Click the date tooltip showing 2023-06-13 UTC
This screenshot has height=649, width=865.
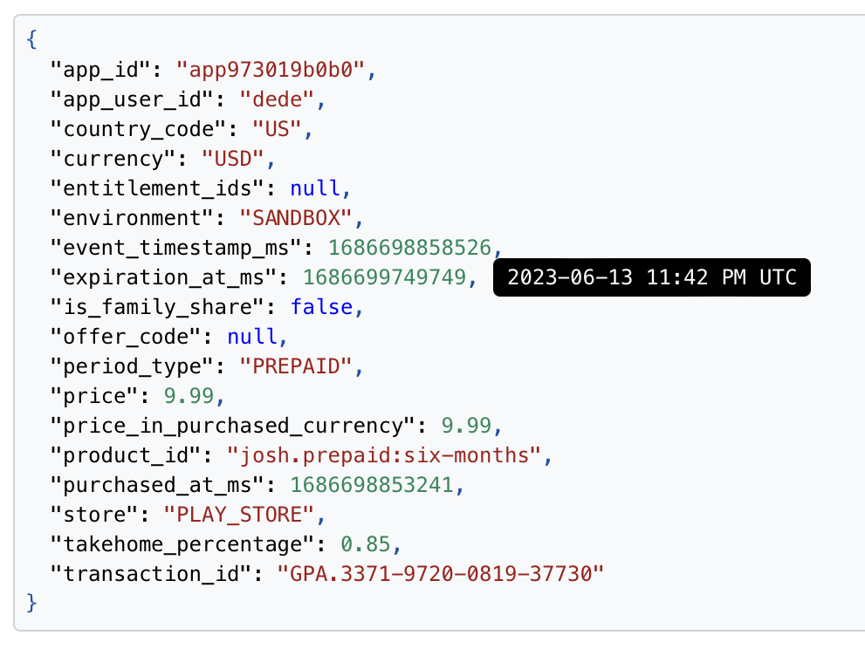pyautogui.click(x=651, y=277)
